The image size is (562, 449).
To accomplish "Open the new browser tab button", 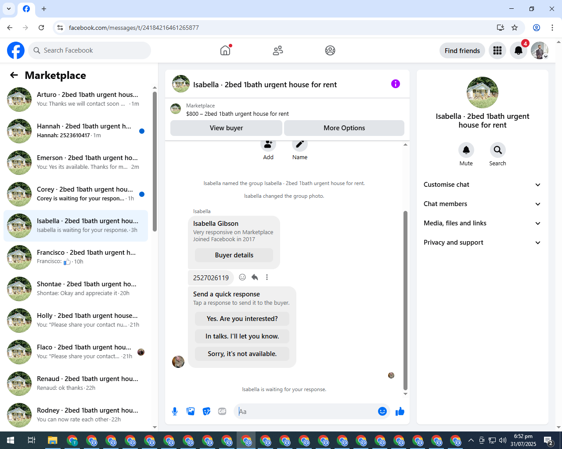I will coord(44,9).
